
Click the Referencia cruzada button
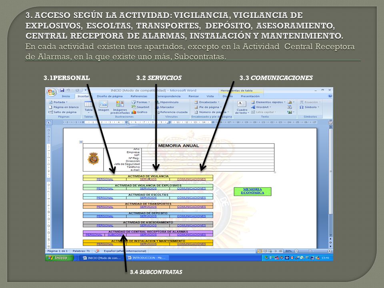(x=172, y=112)
